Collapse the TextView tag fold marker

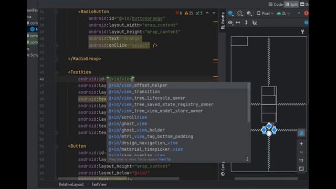click(x=56, y=72)
